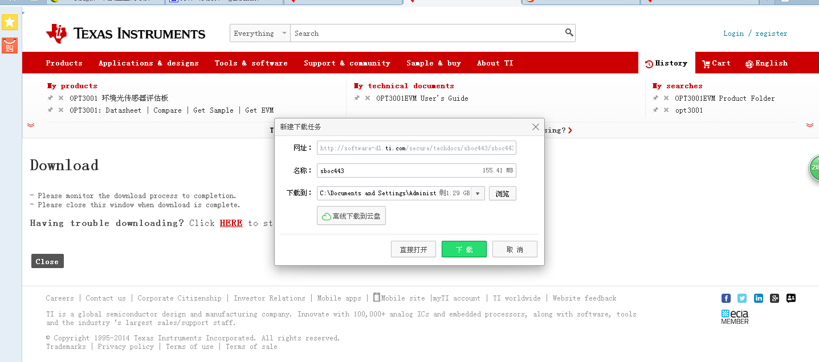Expand the history panel with right red chevron
819x362 pixels.
click(810, 125)
